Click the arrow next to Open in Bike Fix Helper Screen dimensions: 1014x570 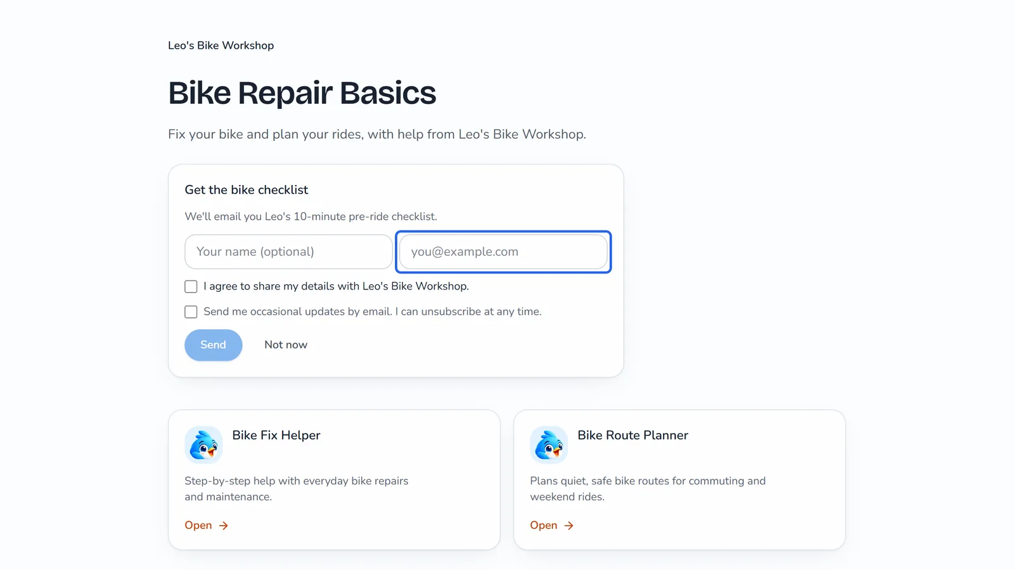tap(223, 526)
